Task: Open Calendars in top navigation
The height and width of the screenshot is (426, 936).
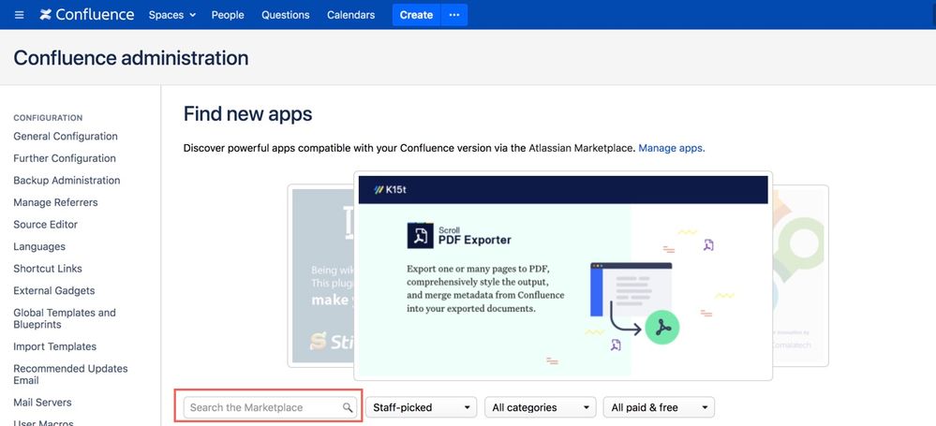Action: click(x=351, y=15)
